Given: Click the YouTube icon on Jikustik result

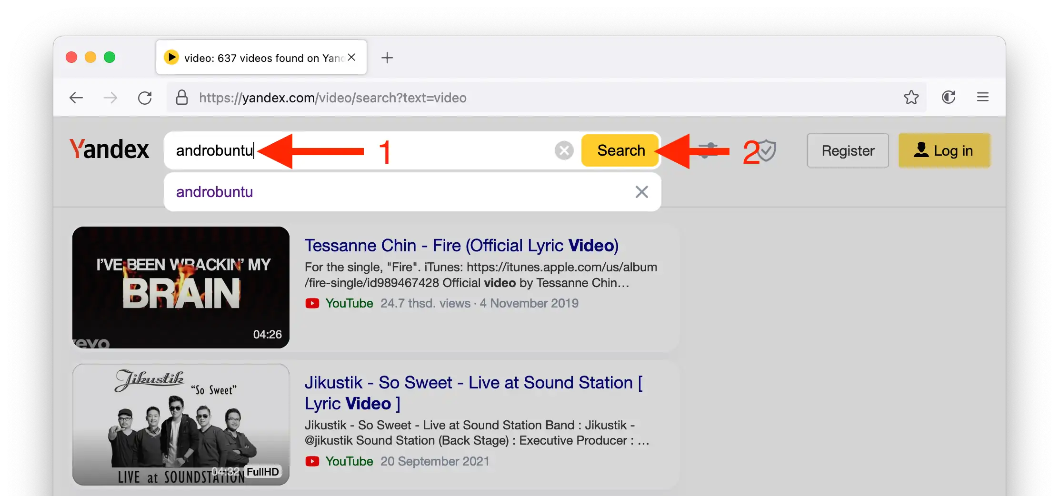Looking at the screenshot, I should coord(312,461).
